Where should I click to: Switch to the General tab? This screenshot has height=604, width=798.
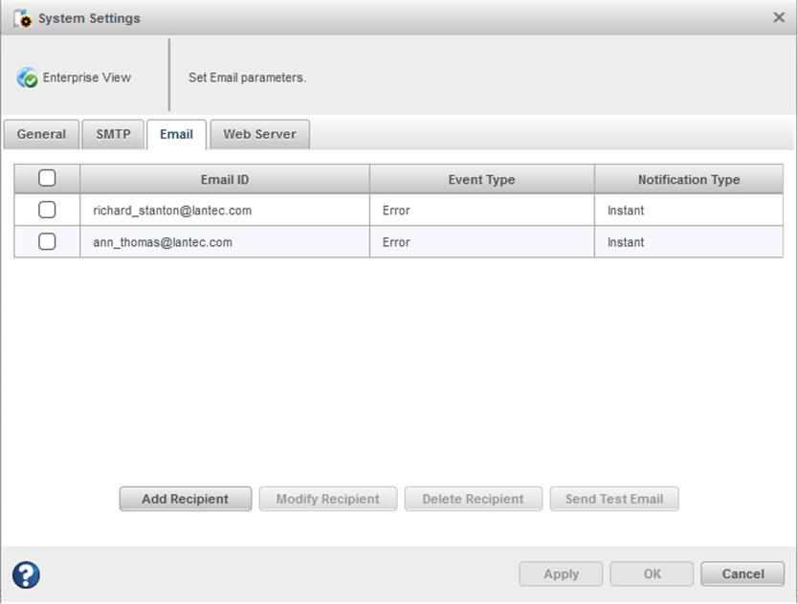click(41, 134)
